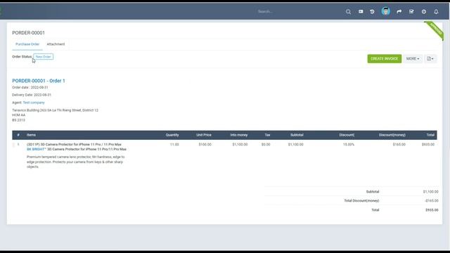The width and height of the screenshot is (450, 253).
Task: Click the Quantity column header
Action: click(x=172, y=135)
